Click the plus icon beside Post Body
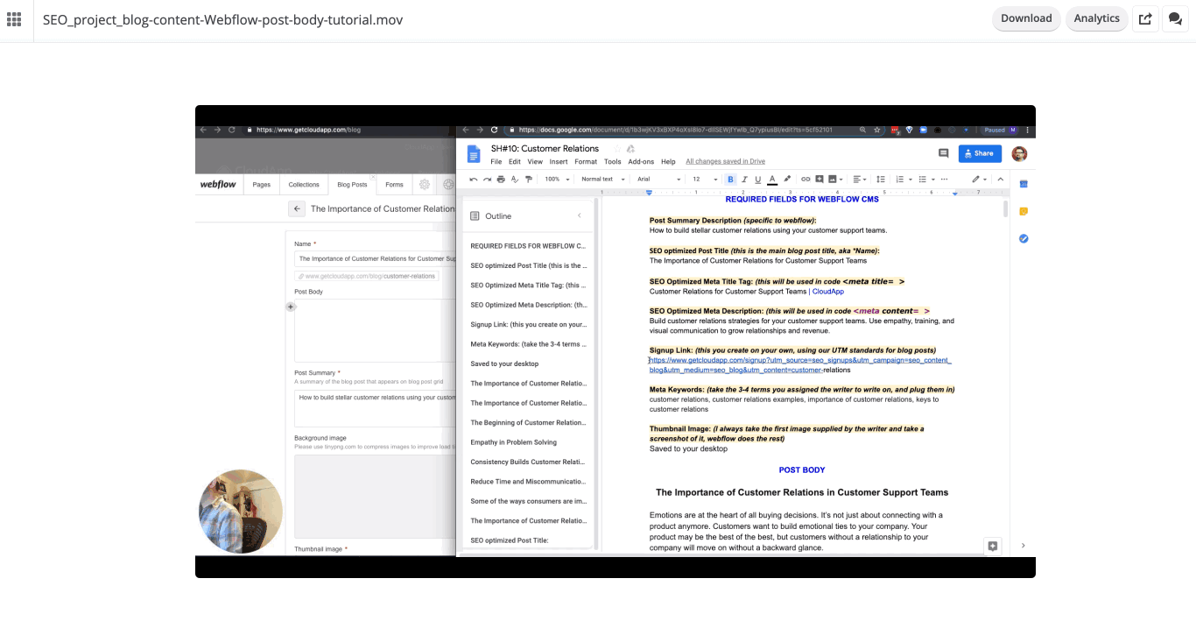The image size is (1196, 628). click(x=291, y=307)
